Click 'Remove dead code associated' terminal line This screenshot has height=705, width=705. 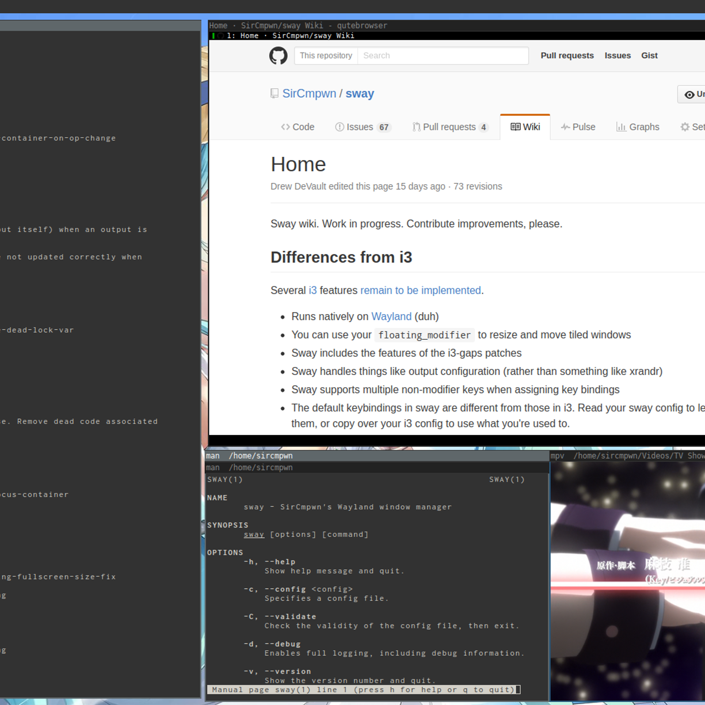[87, 421]
